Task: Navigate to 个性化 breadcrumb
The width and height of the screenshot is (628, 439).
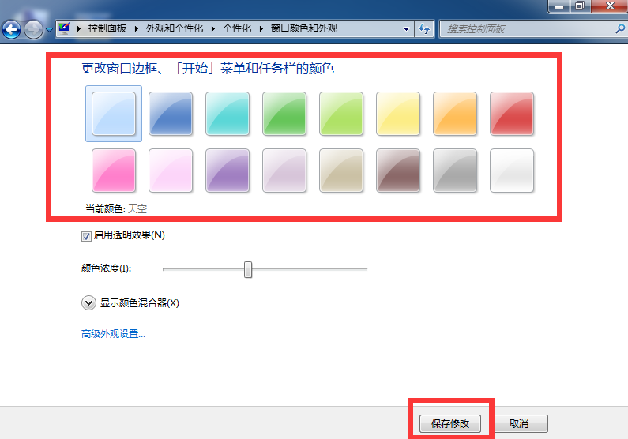Action: point(237,28)
